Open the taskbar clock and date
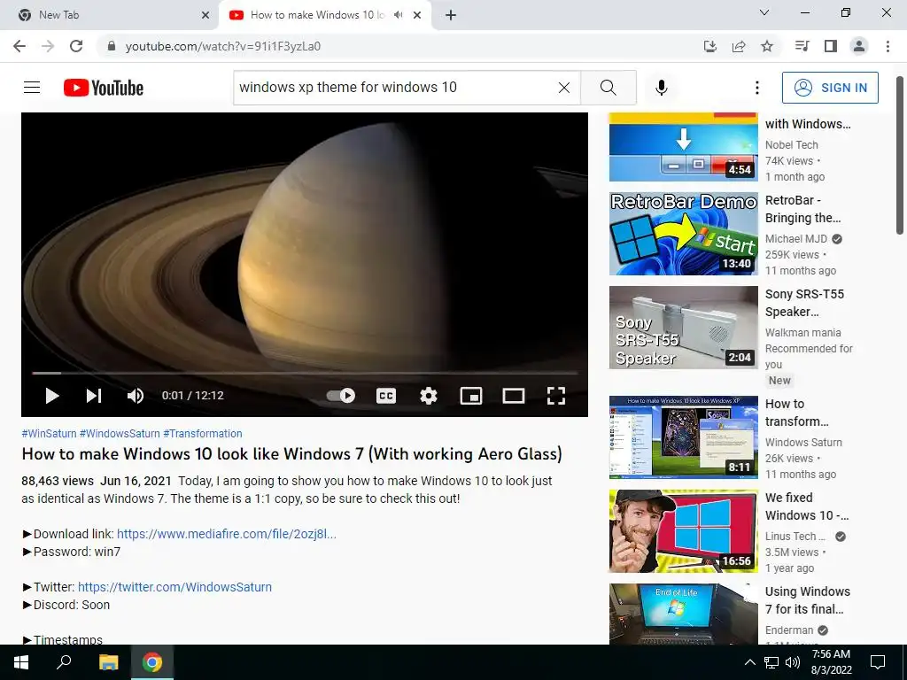 [831, 662]
